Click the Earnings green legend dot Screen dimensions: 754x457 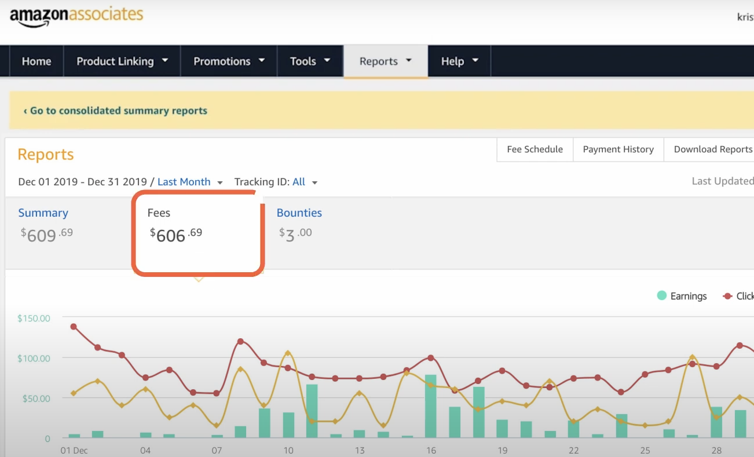662,295
